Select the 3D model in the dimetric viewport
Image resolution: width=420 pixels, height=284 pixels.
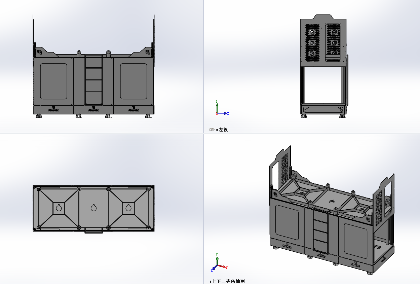[x=331, y=210]
